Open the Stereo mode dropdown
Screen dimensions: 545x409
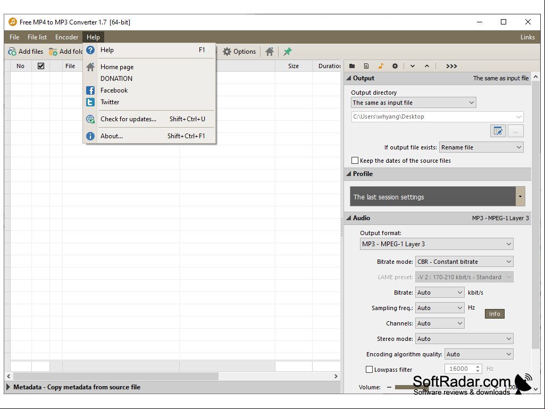click(x=464, y=339)
